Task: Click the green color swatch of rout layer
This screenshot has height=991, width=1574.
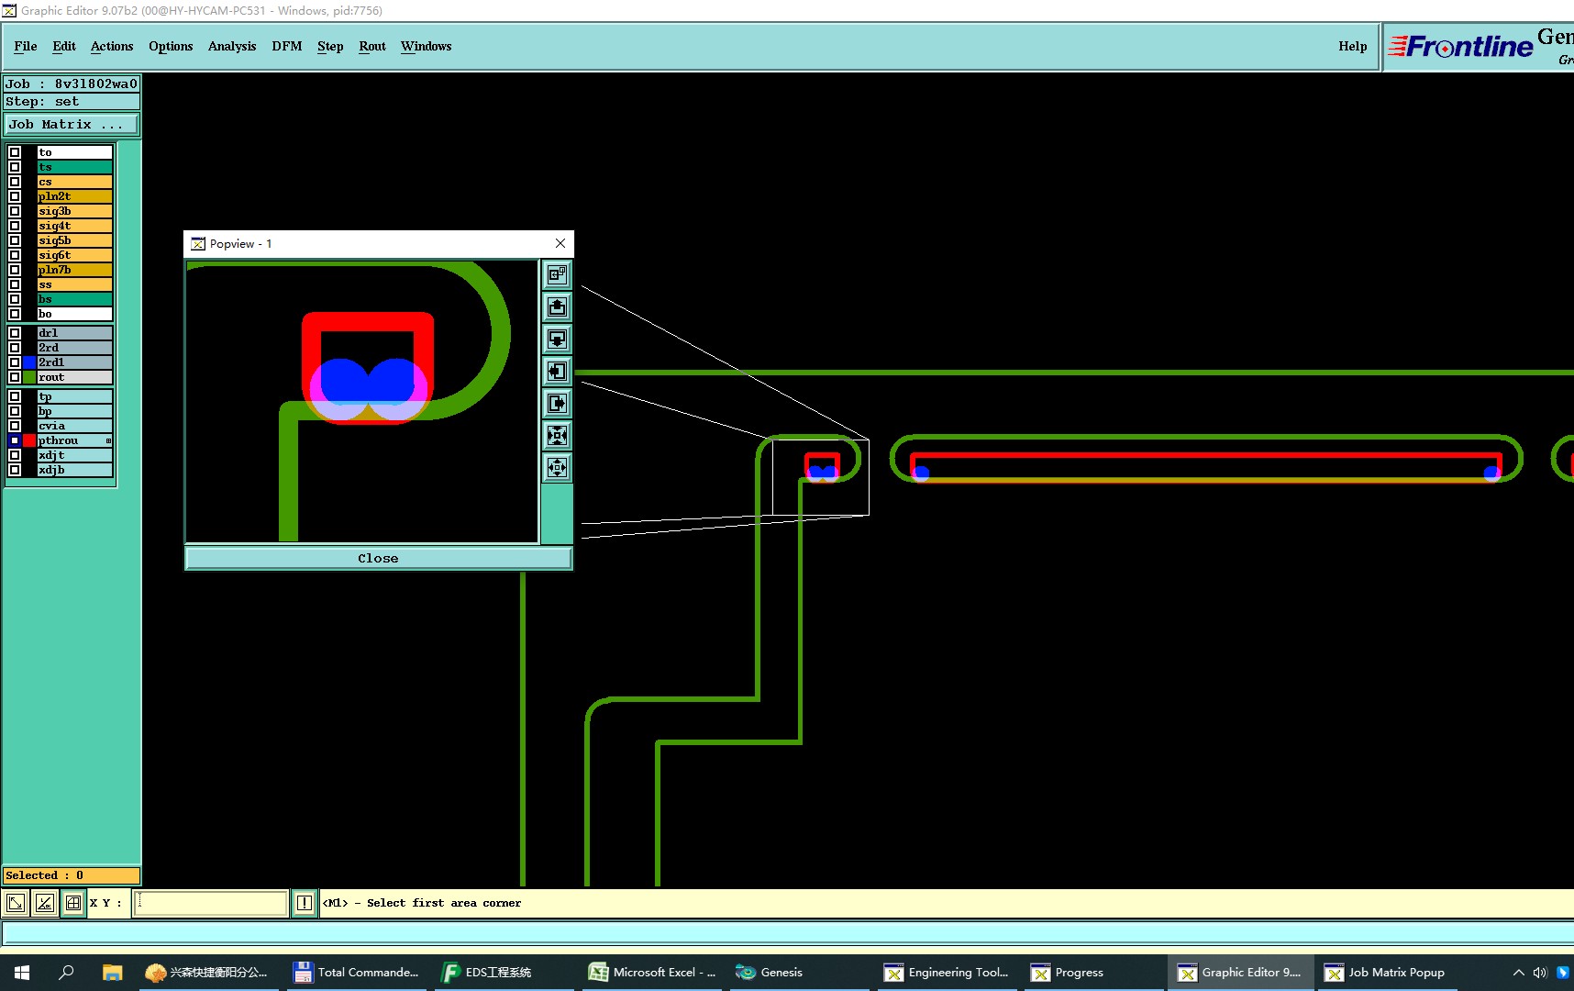Action: tap(29, 377)
